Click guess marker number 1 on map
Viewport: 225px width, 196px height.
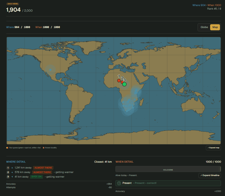119,81
